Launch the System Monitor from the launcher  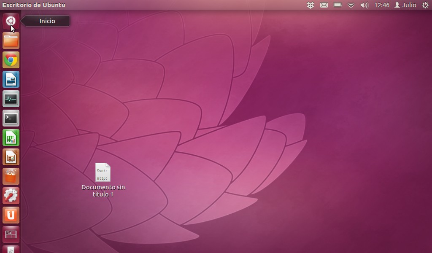point(11,99)
